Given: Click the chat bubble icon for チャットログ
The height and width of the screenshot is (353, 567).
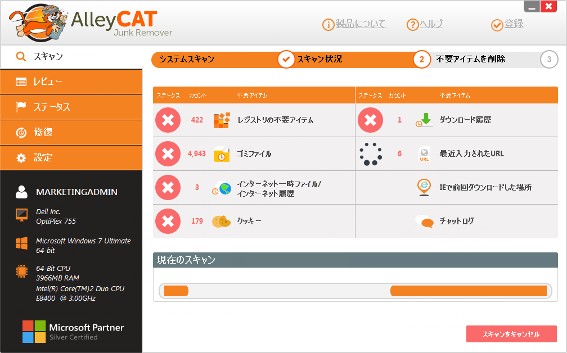Looking at the screenshot, I should (424, 221).
